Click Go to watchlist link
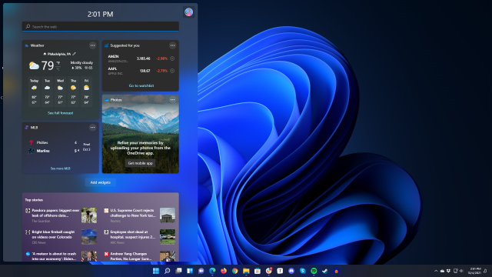Image resolution: width=492 pixels, height=277 pixels. click(x=141, y=85)
